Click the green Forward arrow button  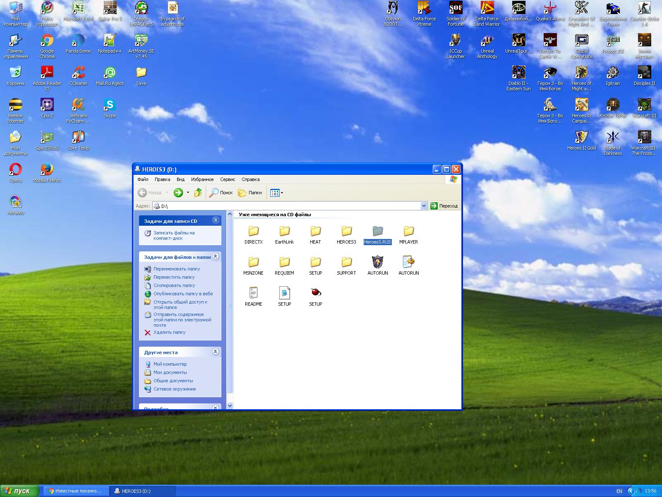178,193
